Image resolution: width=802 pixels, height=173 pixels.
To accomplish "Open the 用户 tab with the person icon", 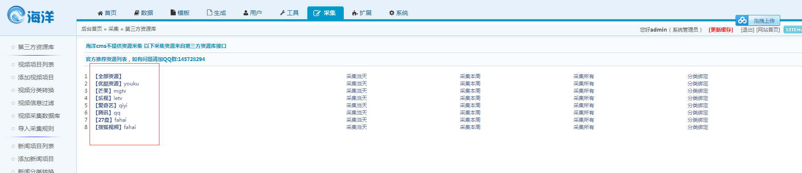I will click(252, 13).
